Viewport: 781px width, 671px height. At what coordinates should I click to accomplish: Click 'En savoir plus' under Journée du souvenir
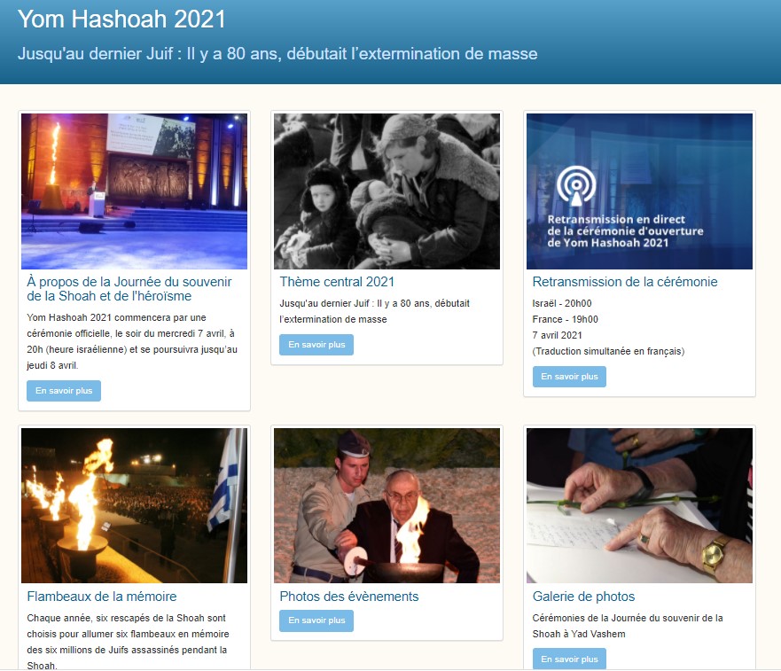[64, 391]
